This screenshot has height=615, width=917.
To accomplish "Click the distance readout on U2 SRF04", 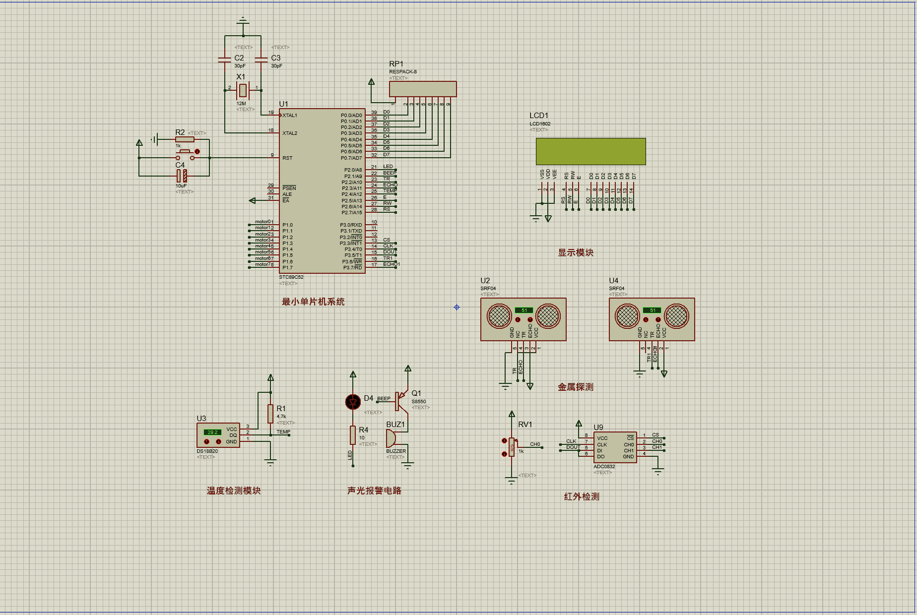I will coord(524,310).
